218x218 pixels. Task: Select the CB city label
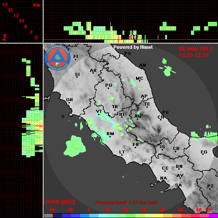click(176, 149)
